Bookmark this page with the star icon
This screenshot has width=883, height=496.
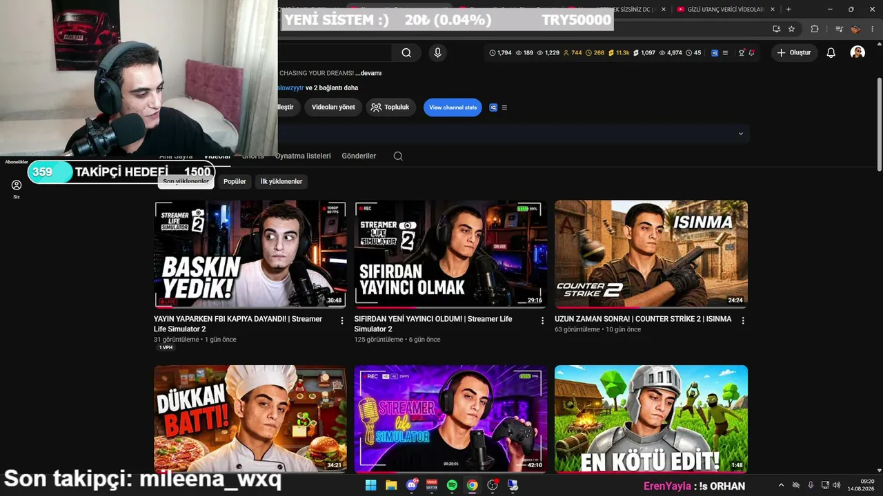point(791,29)
